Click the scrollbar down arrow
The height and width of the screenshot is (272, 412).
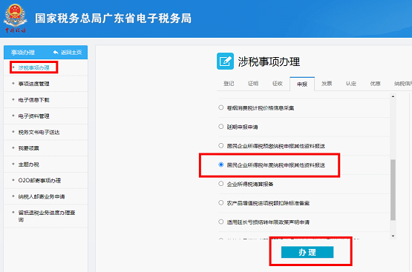coord(393,236)
